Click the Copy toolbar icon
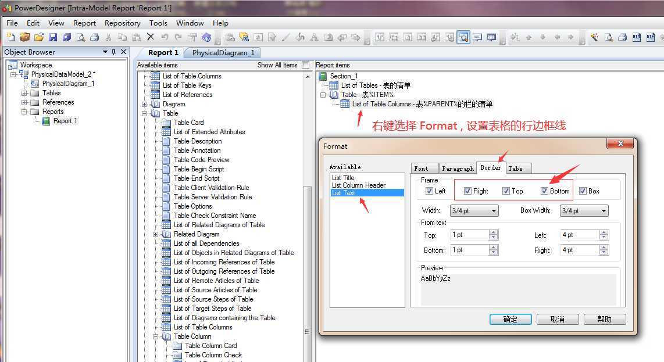Viewport: 664px width, 362px height. tap(122, 37)
